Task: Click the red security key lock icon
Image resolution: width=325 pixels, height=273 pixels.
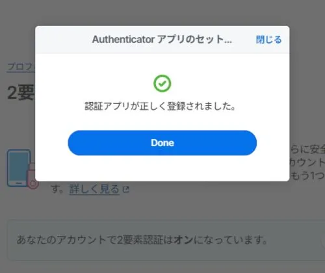Action: click(32, 177)
